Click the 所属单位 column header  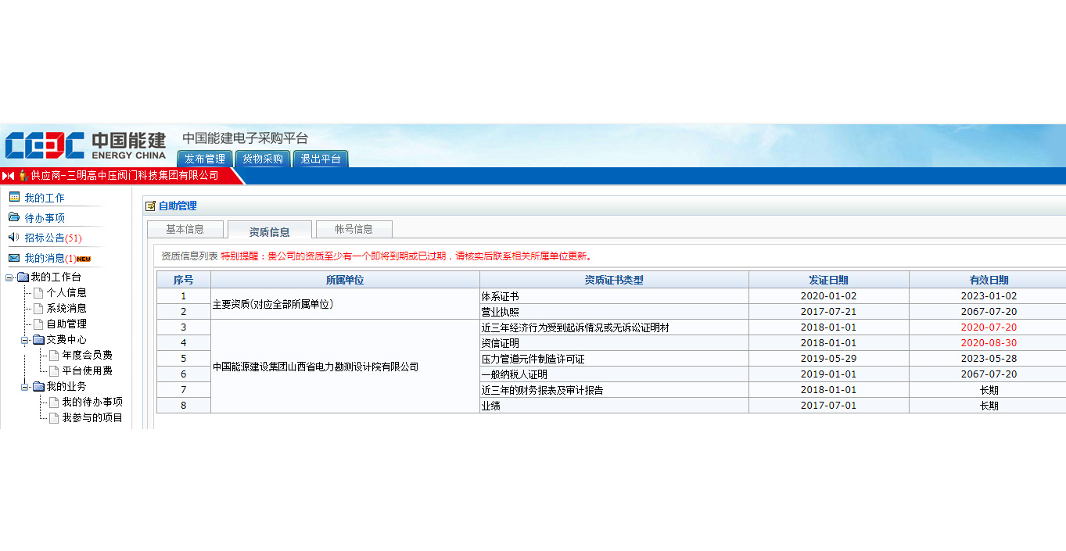(x=345, y=280)
